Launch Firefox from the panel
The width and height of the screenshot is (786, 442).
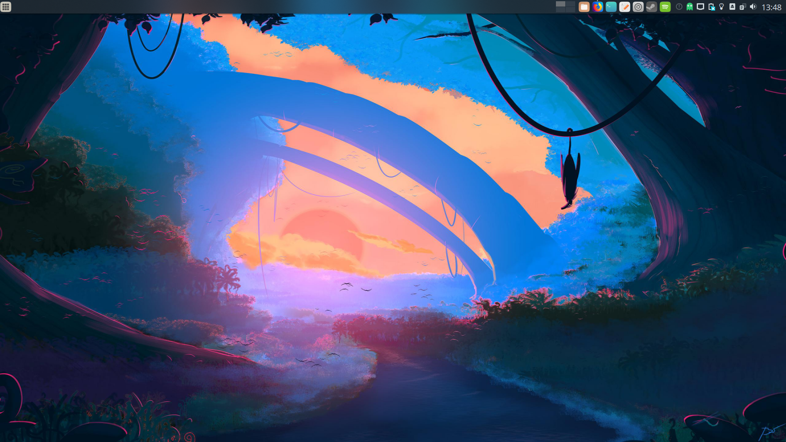pos(598,7)
